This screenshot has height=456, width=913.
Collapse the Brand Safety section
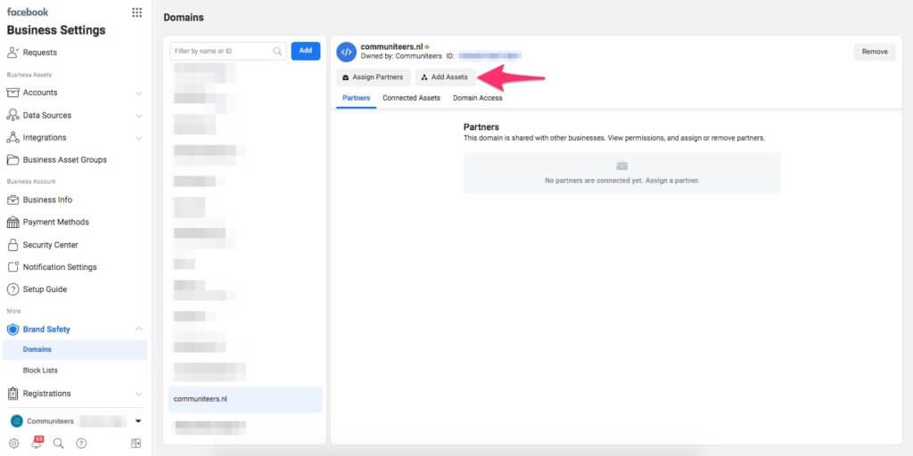tap(138, 330)
